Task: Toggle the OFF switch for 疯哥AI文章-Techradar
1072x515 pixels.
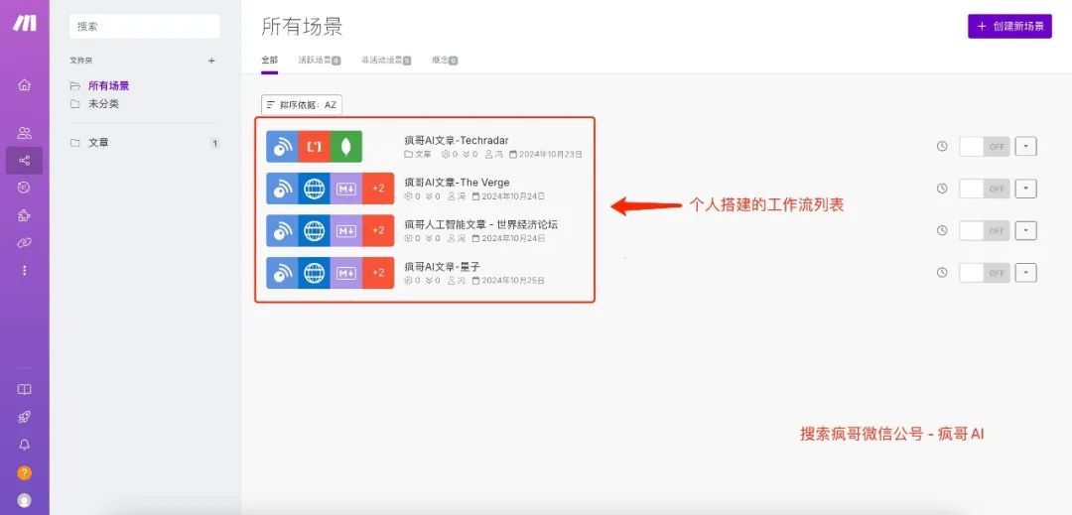Action: tap(985, 146)
